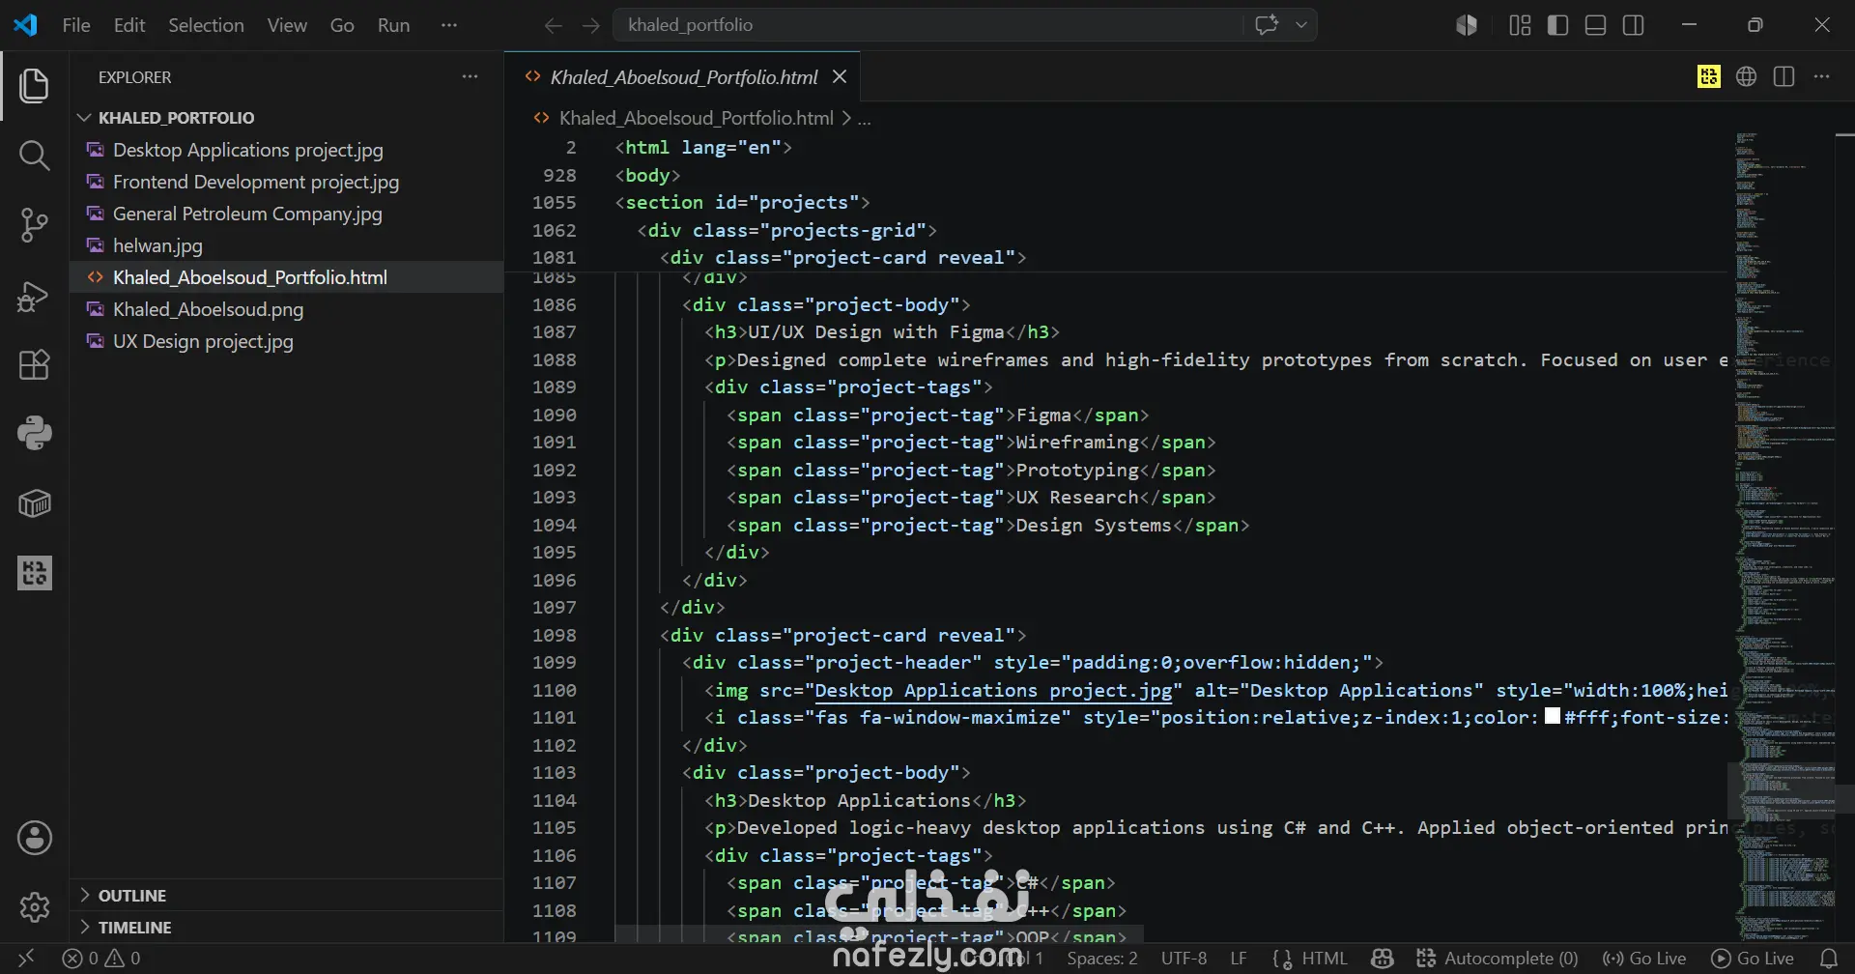Expand the OUTLINE section

coord(287,895)
